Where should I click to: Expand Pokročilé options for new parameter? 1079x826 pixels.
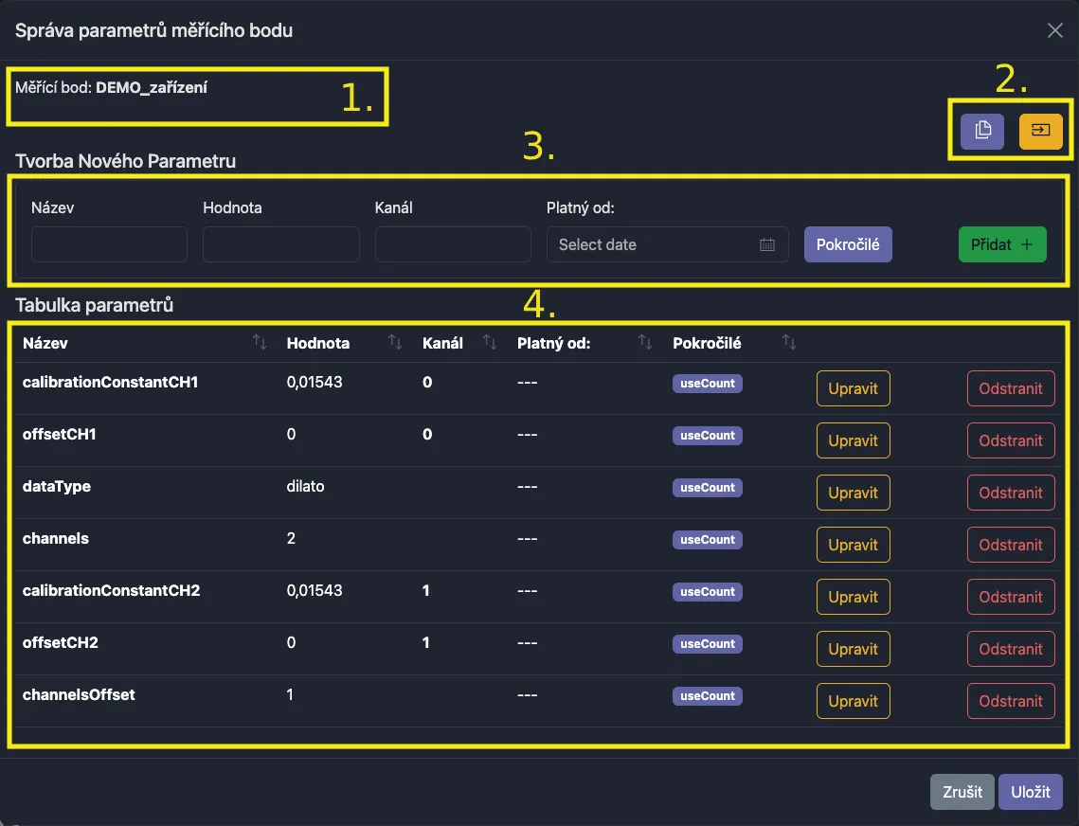(848, 244)
